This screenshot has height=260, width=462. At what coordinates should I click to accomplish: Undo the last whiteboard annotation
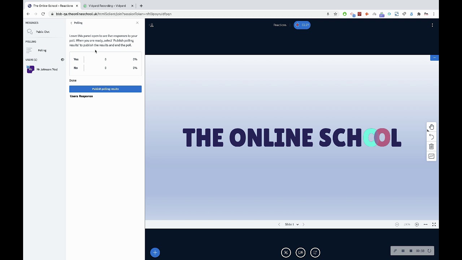(x=431, y=136)
